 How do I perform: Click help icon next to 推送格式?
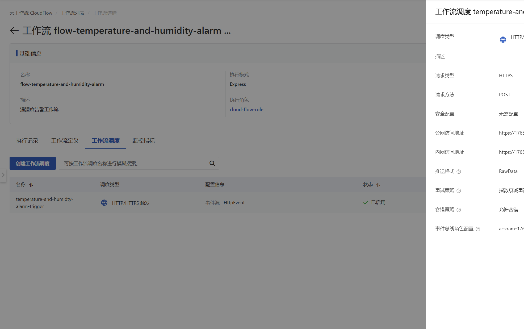pyautogui.click(x=459, y=172)
